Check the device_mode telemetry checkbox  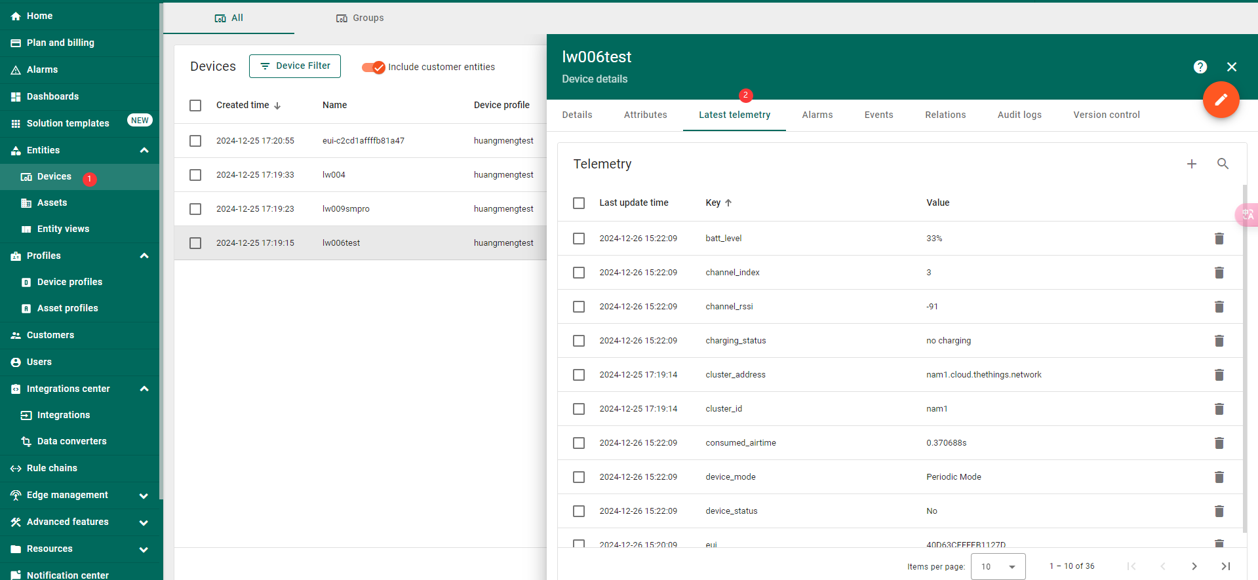pyautogui.click(x=579, y=477)
